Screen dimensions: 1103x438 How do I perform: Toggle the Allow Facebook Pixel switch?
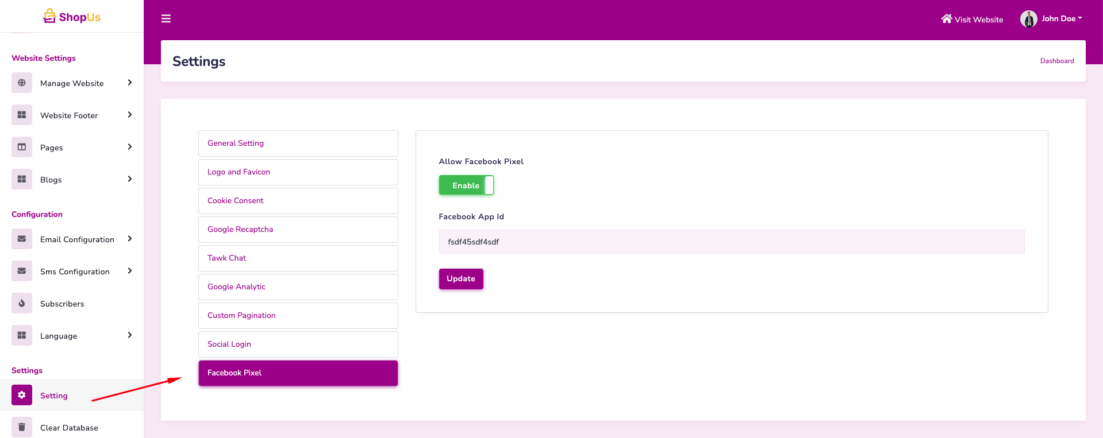point(466,185)
